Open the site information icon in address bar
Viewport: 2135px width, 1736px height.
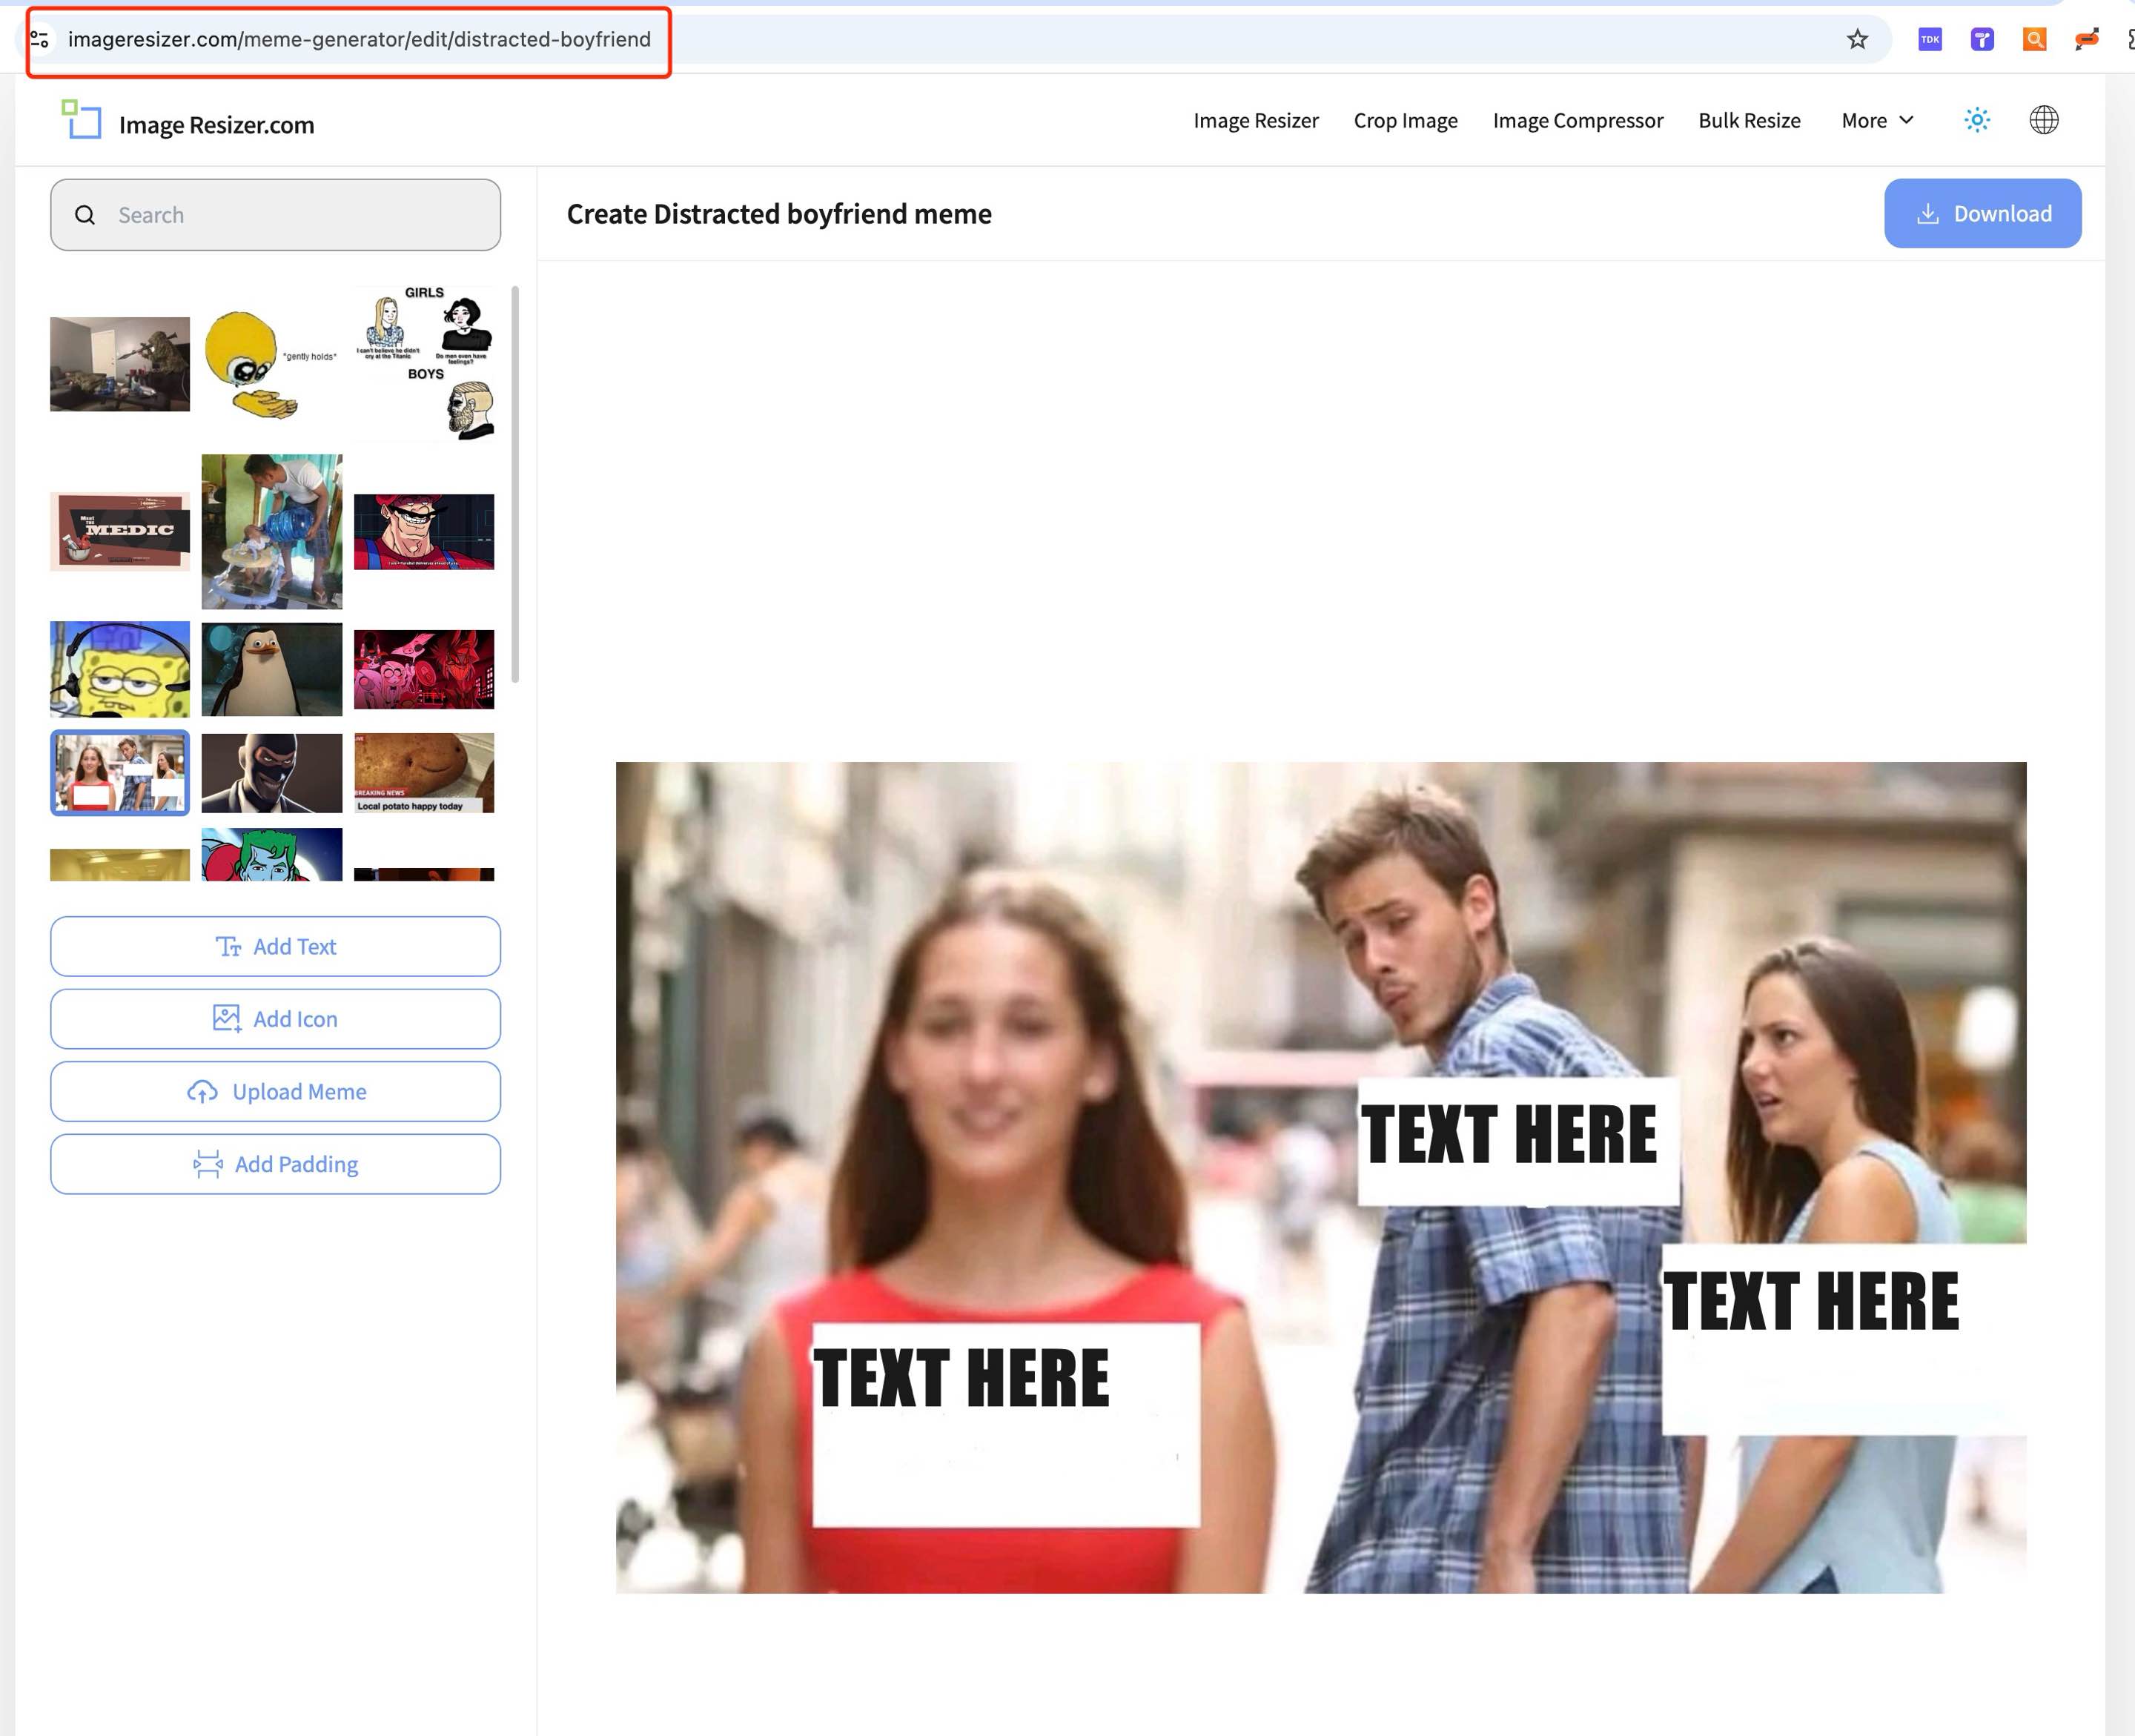(39, 39)
